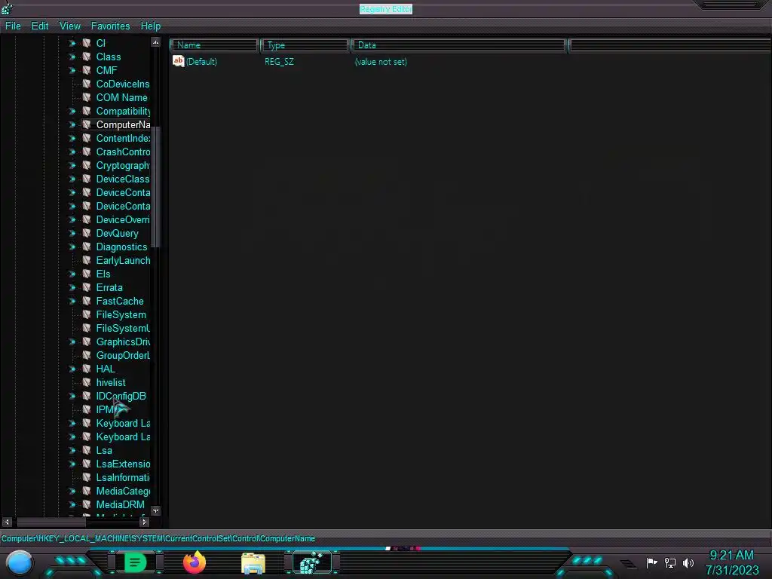
Task: Click the MediaCateg folder icon
Action: 87,492
